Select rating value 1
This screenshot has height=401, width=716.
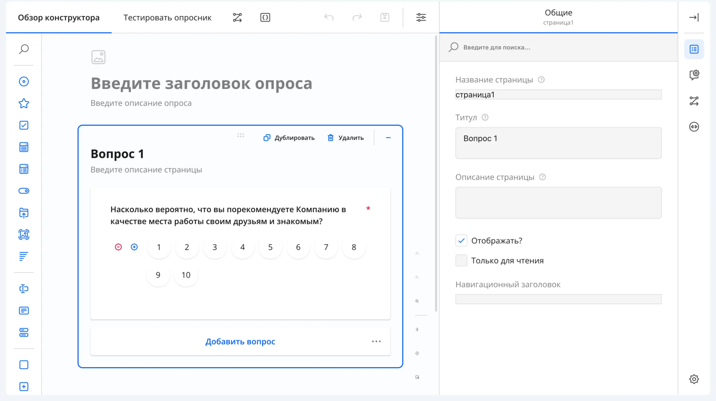(159, 247)
